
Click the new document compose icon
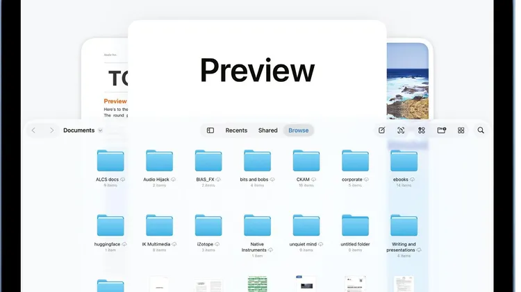pyautogui.click(x=381, y=130)
